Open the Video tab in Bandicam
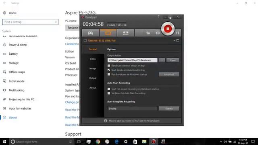This screenshot has width=258, height=145. coord(93,59)
